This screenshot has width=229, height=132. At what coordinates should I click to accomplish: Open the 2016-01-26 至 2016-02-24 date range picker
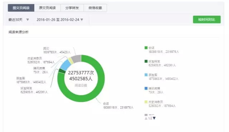pos(60,20)
